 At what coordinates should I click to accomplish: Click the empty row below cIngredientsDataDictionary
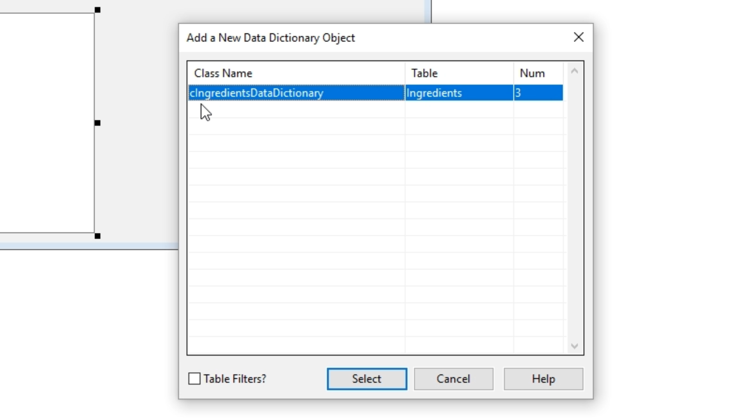click(296, 109)
